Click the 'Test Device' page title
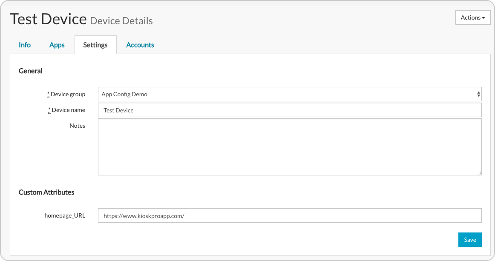The width and height of the screenshot is (495, 261). pos(48,19)
